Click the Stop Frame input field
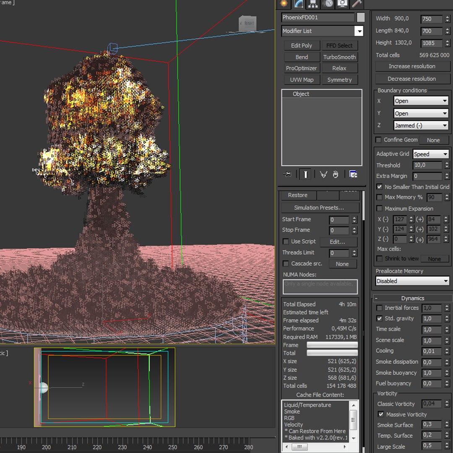This screenshot has width=453, height=453. (x=339, y=231)
